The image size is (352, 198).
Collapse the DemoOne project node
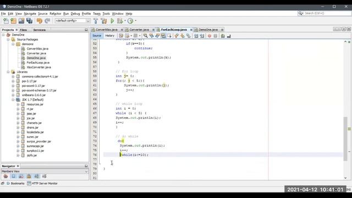point(3,35)
